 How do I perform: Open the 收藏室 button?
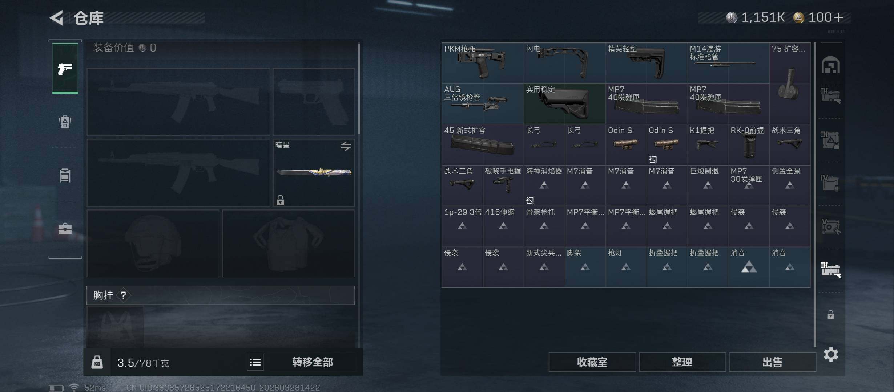(592, 362)
